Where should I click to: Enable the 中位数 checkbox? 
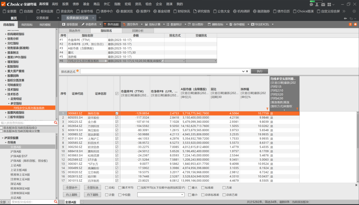point(120,195)
